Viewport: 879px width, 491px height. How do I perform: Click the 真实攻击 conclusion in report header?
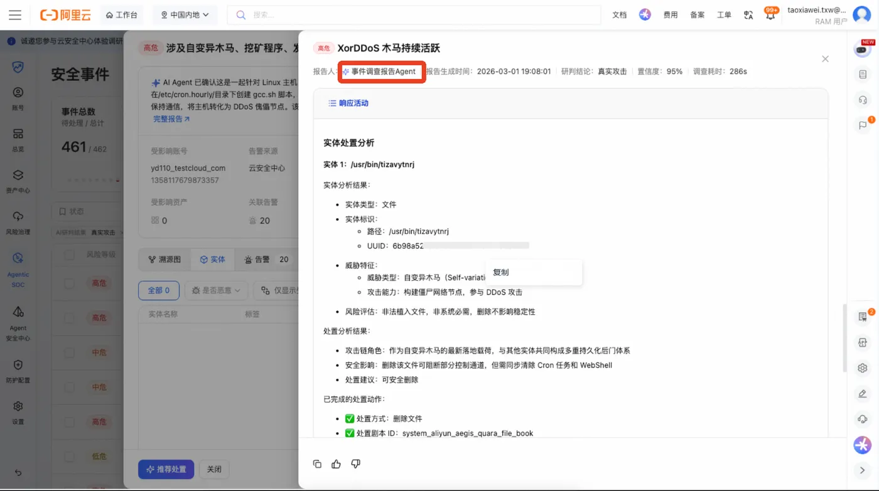[612, 71]
